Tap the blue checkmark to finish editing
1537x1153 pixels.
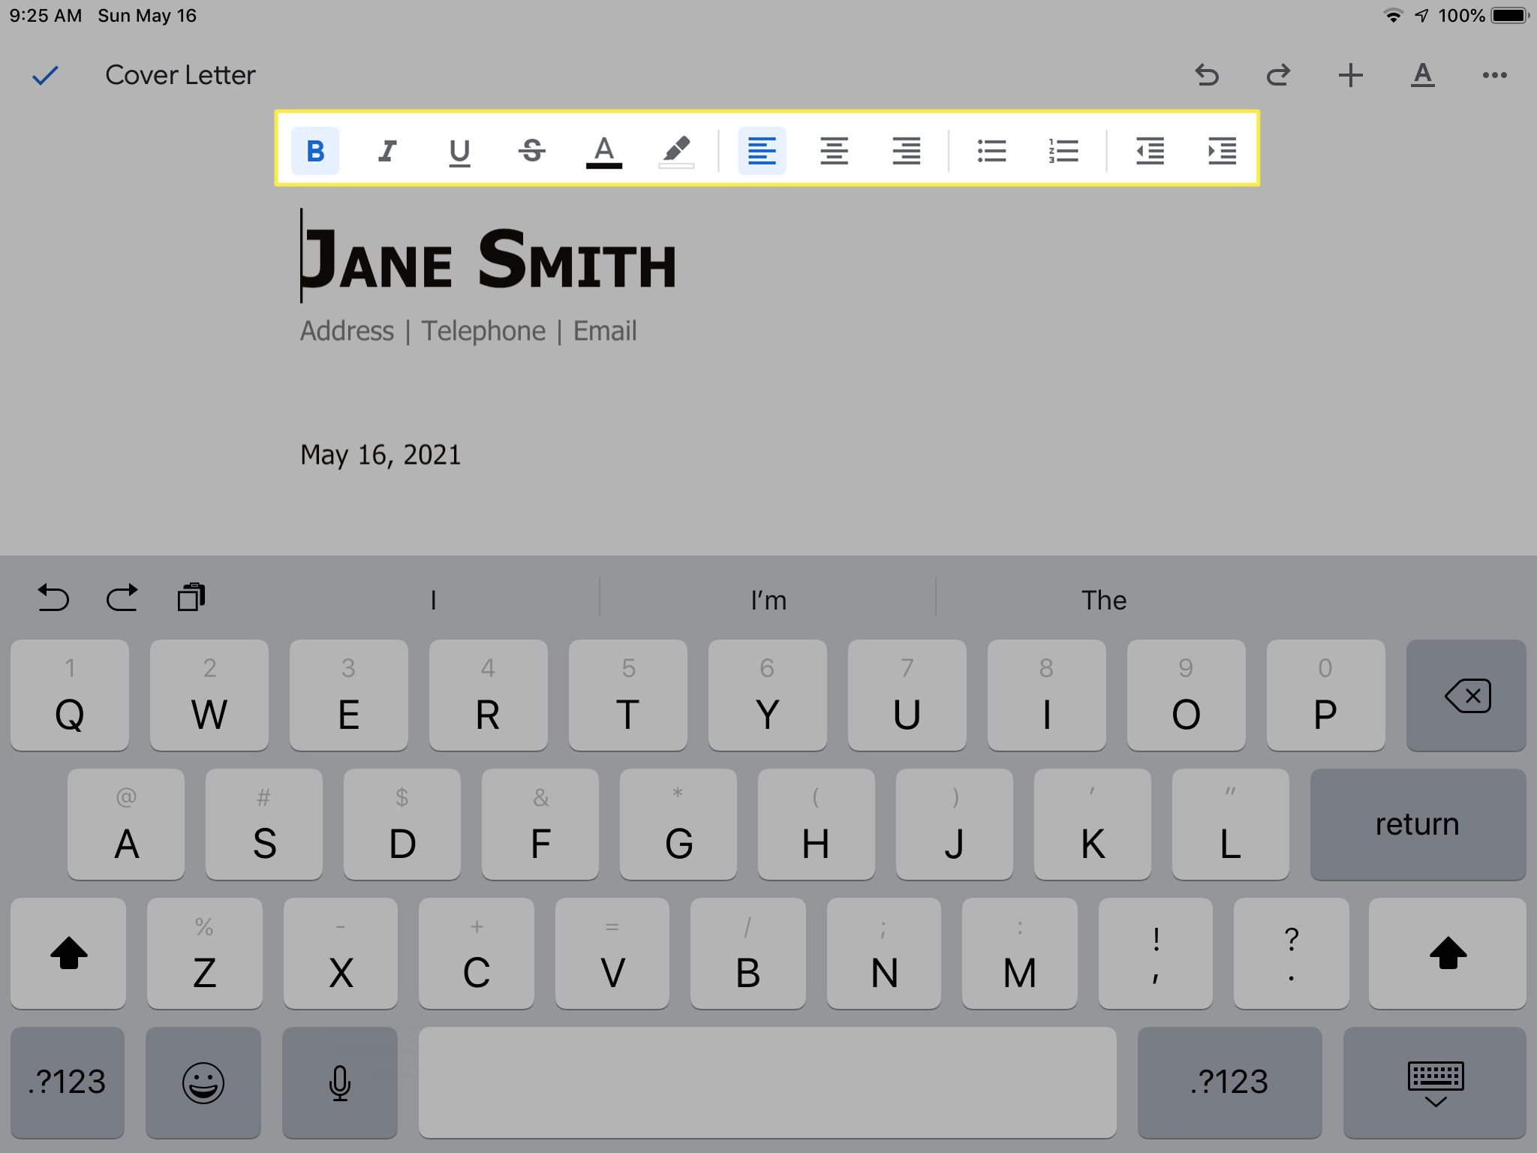45,75
